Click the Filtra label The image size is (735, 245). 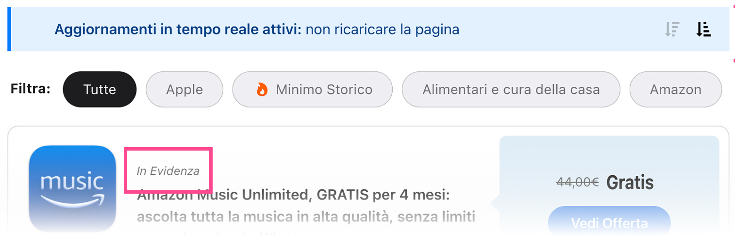pos(31,89)
